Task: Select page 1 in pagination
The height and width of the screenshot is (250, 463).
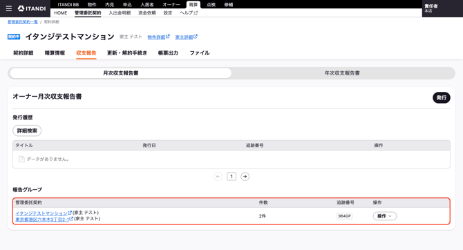Action: tap(231, 177)
